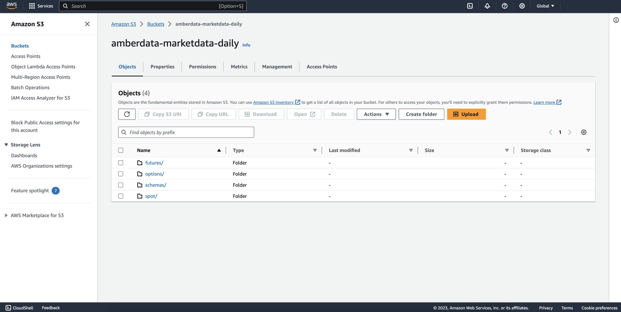
Task: Open Amazon S3 inventory external link
Action: click(x=274, y=102)
